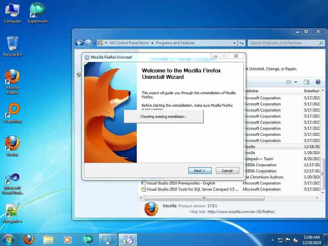
Task: Click Next in the Firefox Uninstall Wizard
Action: click(200, 171)
